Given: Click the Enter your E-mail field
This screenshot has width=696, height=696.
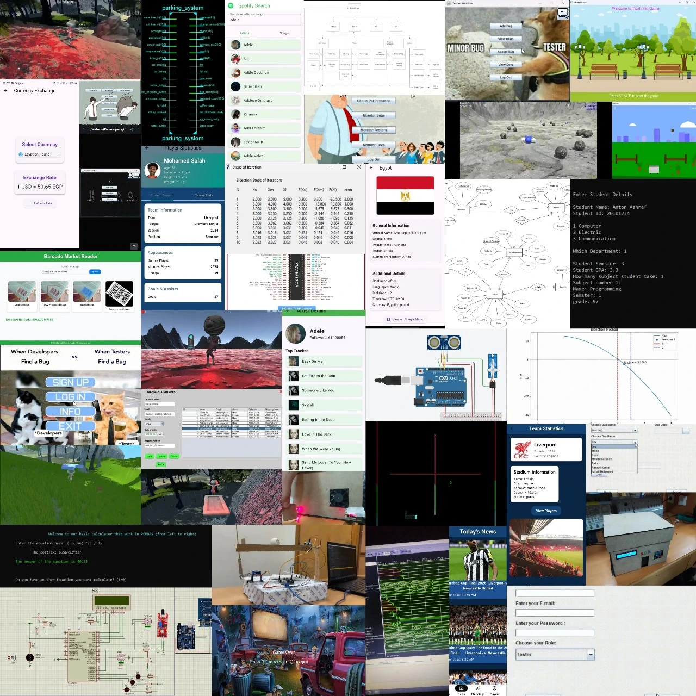Looking at the screenshot, I should (x=555, y=613).
